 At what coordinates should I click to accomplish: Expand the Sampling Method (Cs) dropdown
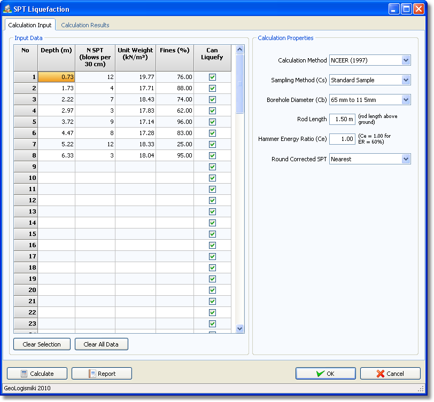pos(406,80)
